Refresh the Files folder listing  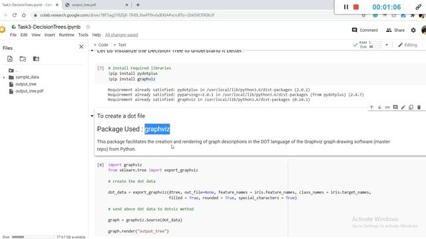23,59
